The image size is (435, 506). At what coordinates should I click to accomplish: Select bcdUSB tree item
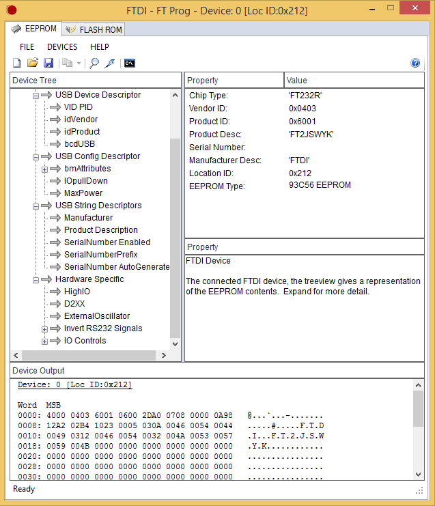[79, 144]
